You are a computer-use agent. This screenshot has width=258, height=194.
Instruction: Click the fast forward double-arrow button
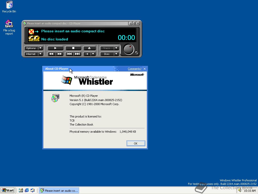(x=59, y=54)
